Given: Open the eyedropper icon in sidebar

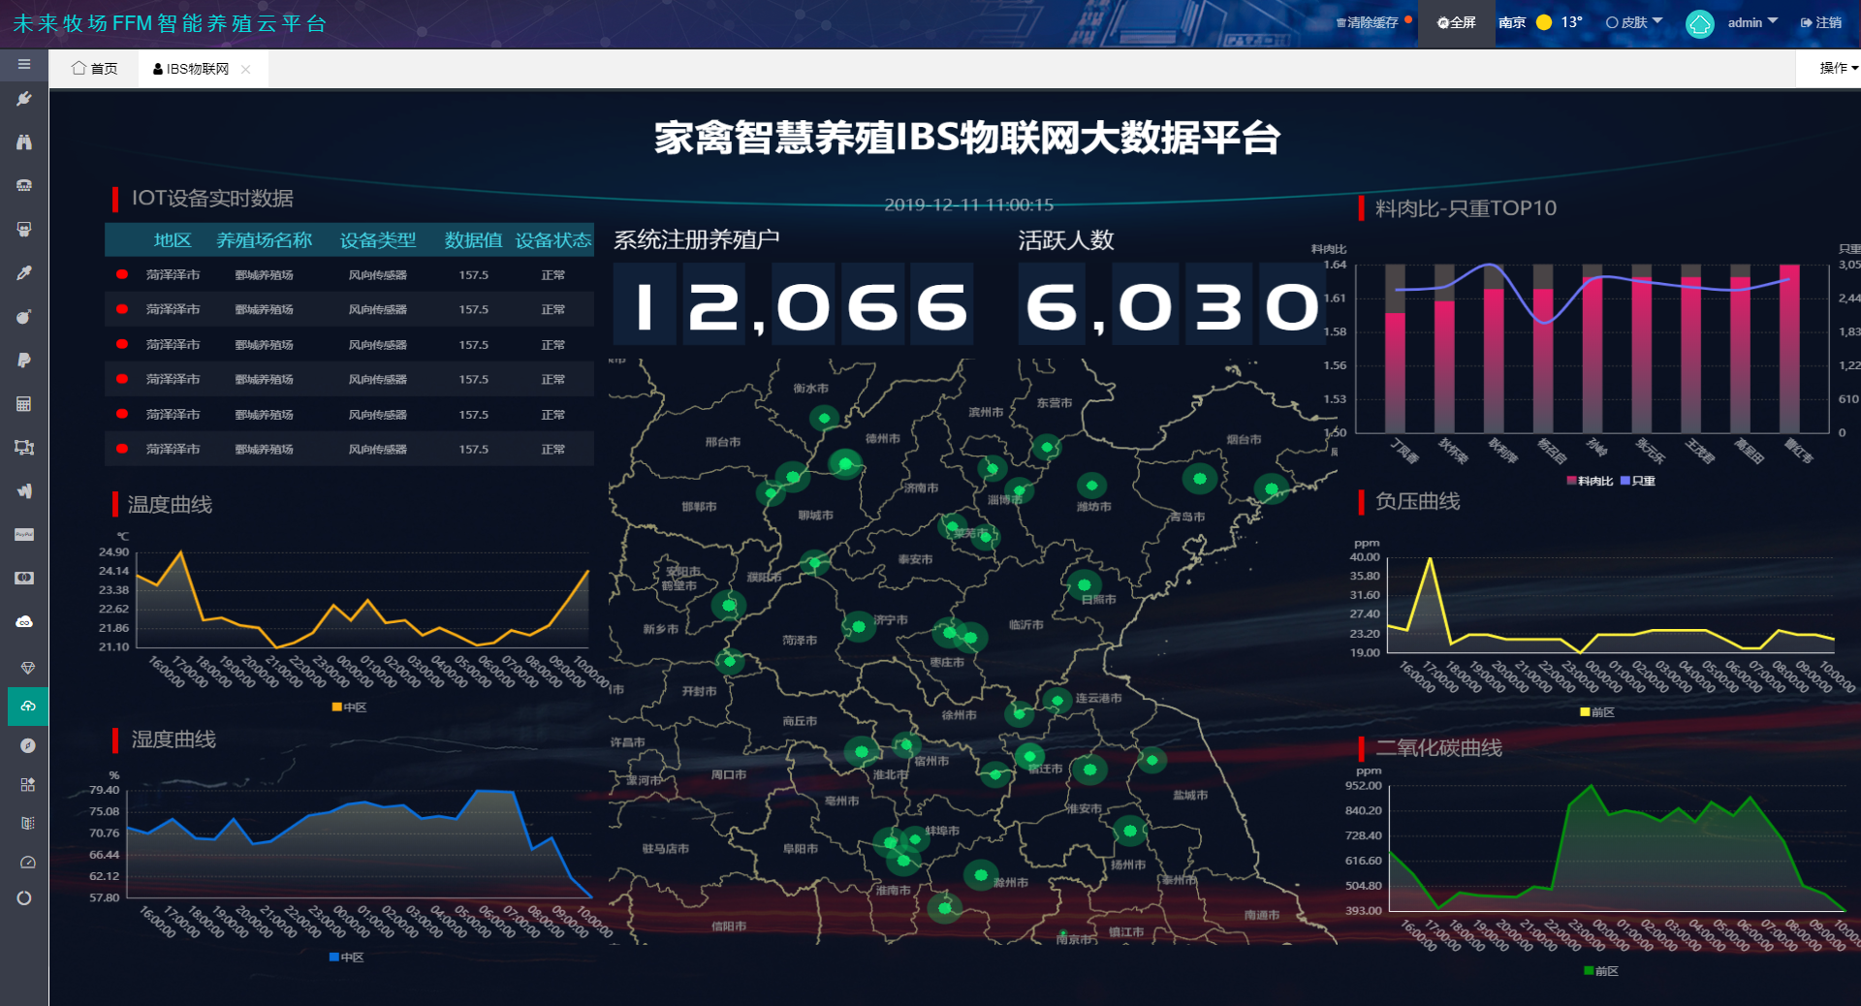Looking at the screenshot, I should click(24, 272).
